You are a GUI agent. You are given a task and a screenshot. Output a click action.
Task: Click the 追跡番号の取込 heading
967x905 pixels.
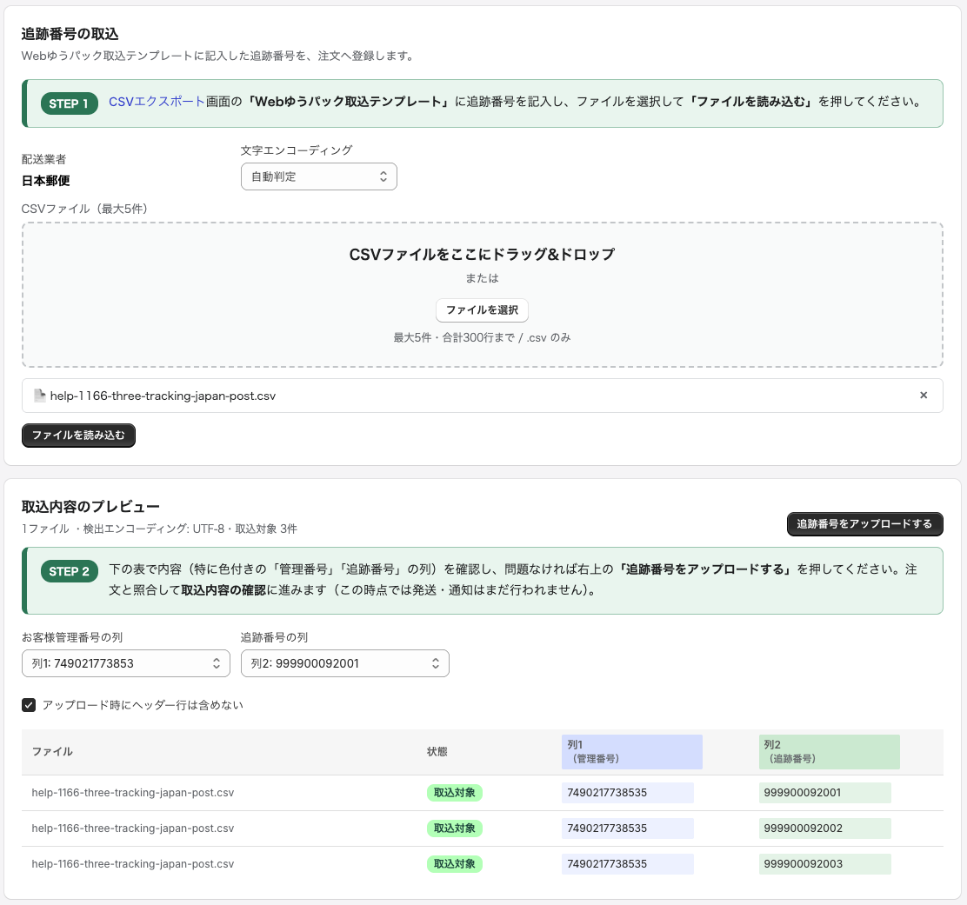pos(70,34)
